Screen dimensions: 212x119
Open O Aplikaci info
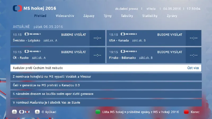(49, 112)
